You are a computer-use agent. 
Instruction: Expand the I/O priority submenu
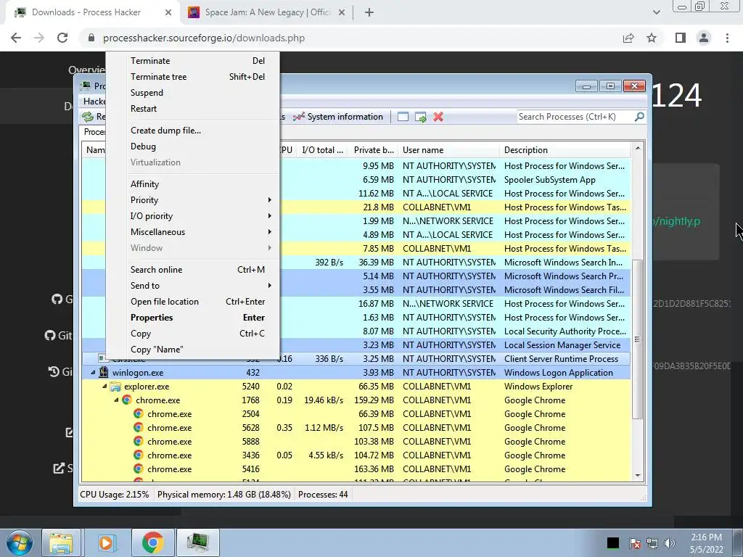click(193, 216)
